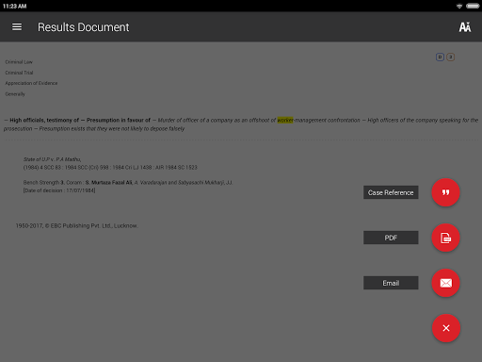Open State of U.P. v. P.A. Madhu case

pyautogui.click(x=52, y=159)
